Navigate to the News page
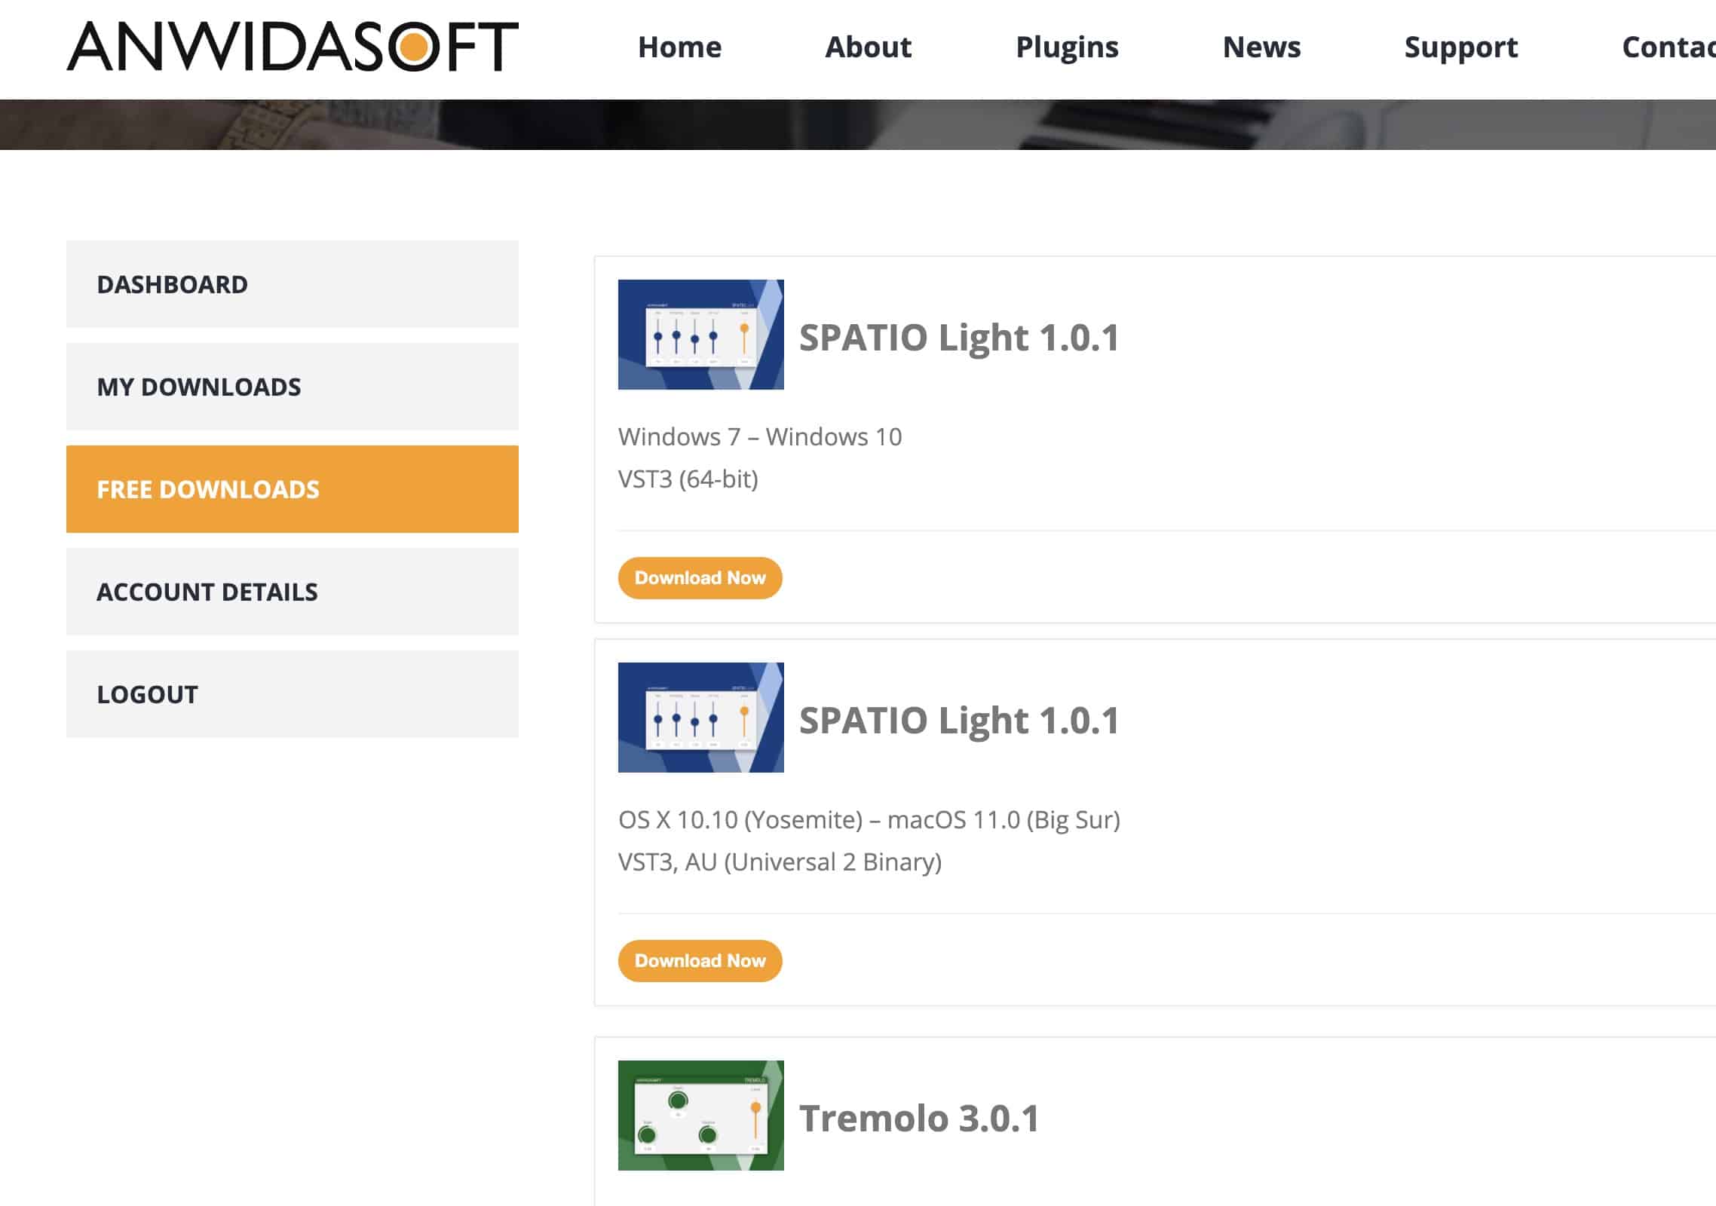The image size is (1716, 1206). pyautogui.click(x=1261, y=47)
